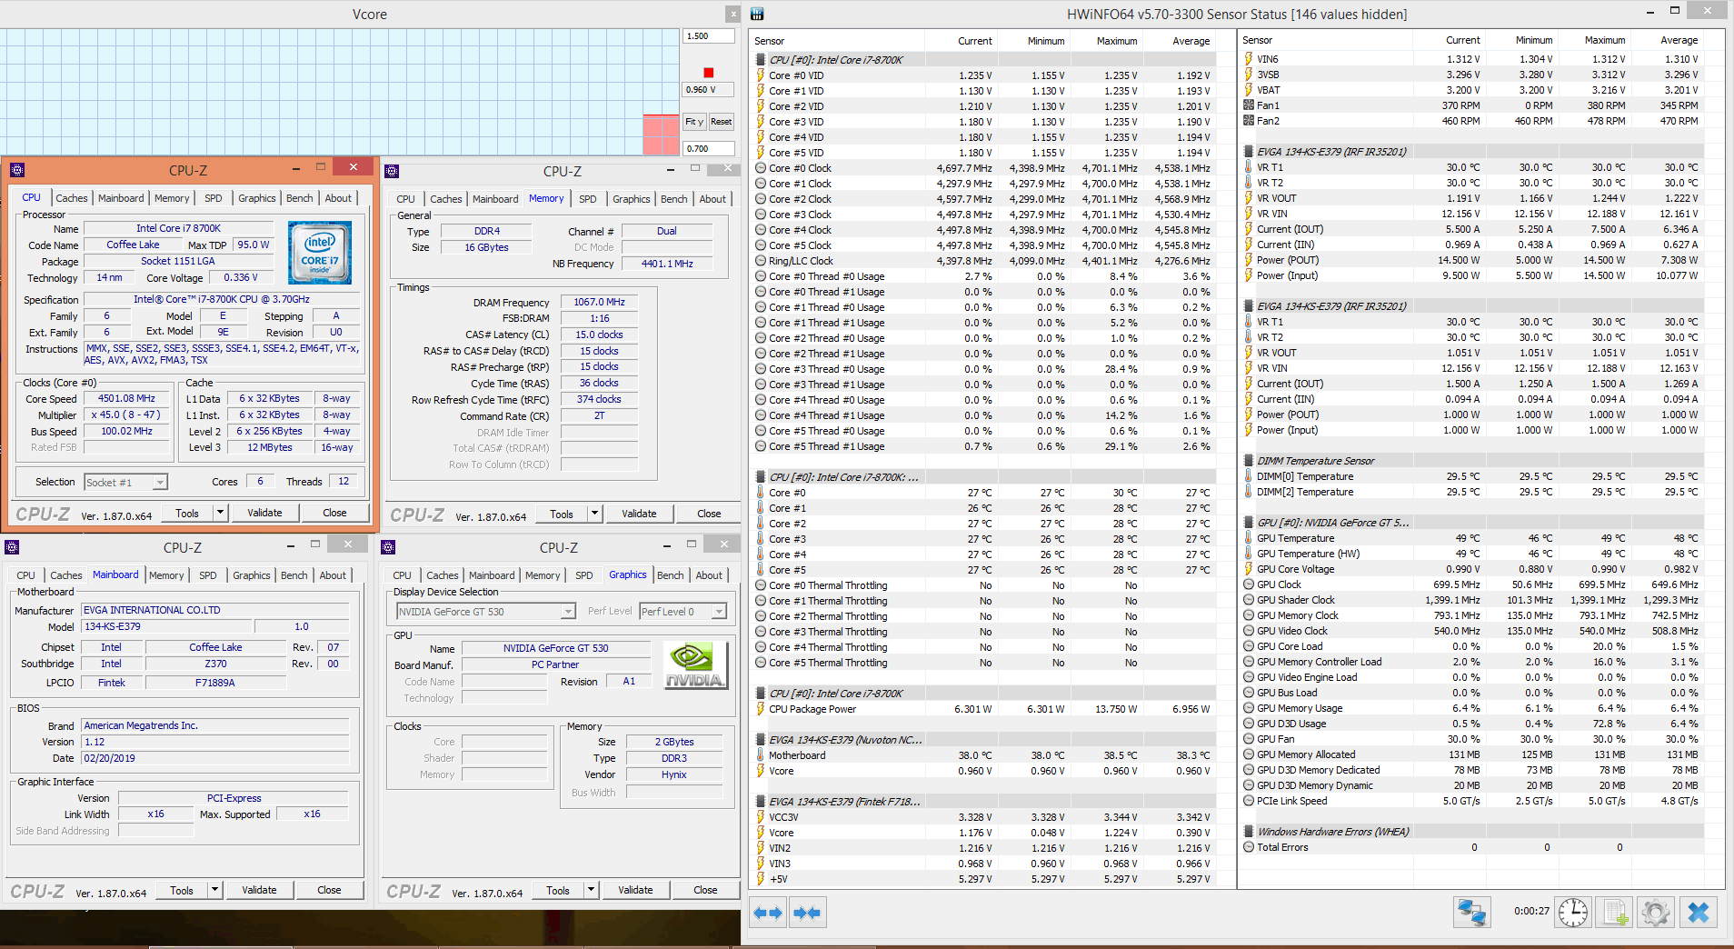The width and height of the screenshot is (1734, 949).
Task: Switch to Caches tab in the CPU-Z CPU window
Action: (x=72, y=198)
